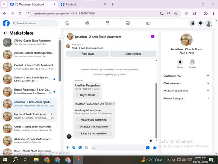Click the browser address bar URL
This screenshot has width=218, height=164.
pos(64,14)
